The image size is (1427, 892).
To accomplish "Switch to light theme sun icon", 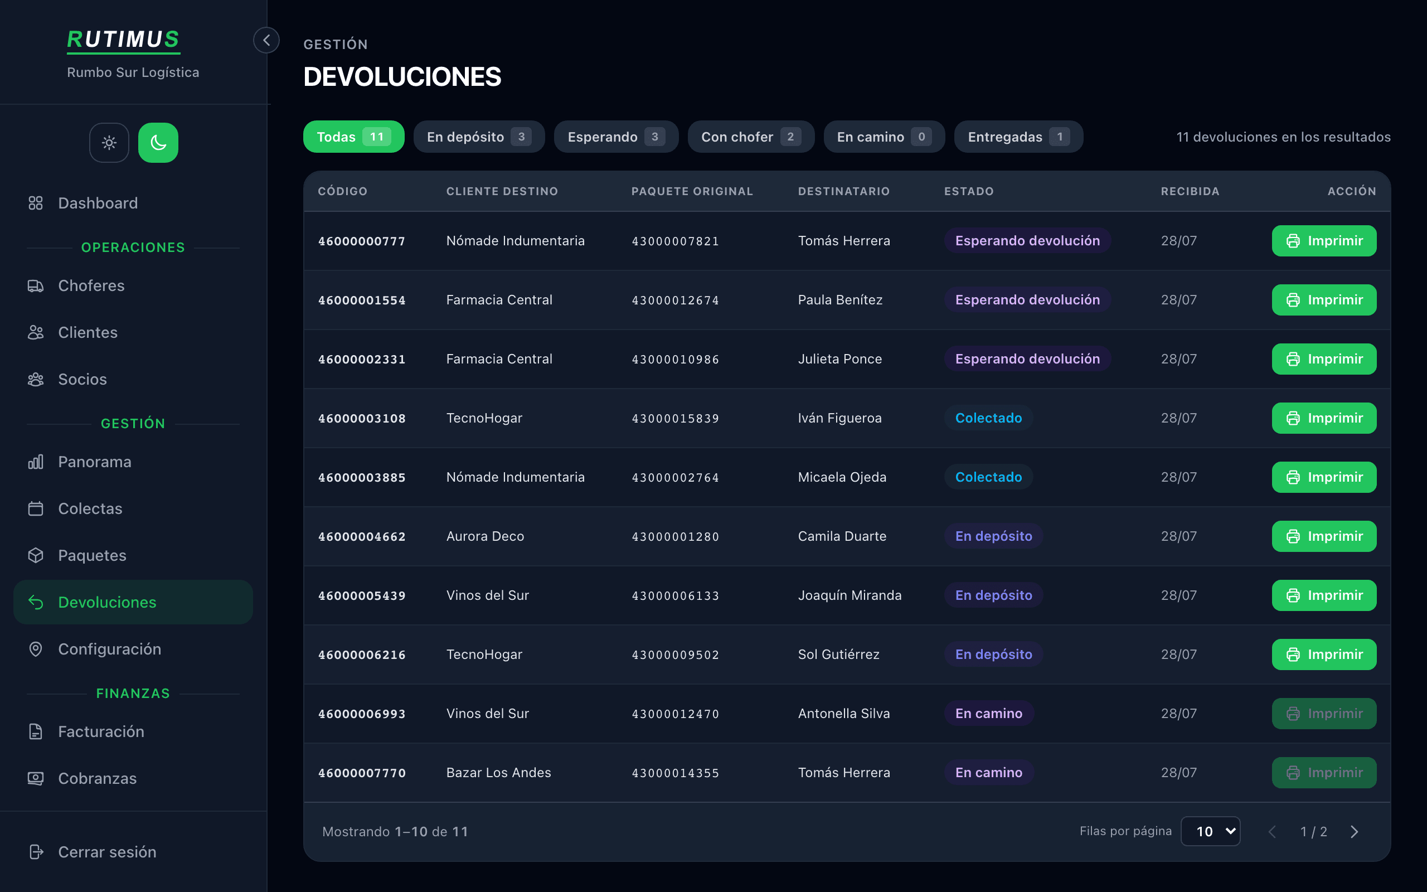I will [109, 143].
